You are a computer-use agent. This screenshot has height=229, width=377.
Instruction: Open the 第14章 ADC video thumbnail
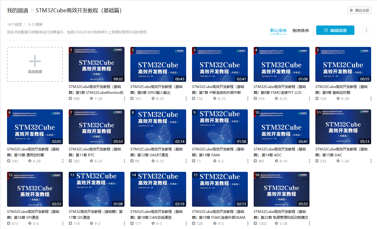[x=281, y=127]
